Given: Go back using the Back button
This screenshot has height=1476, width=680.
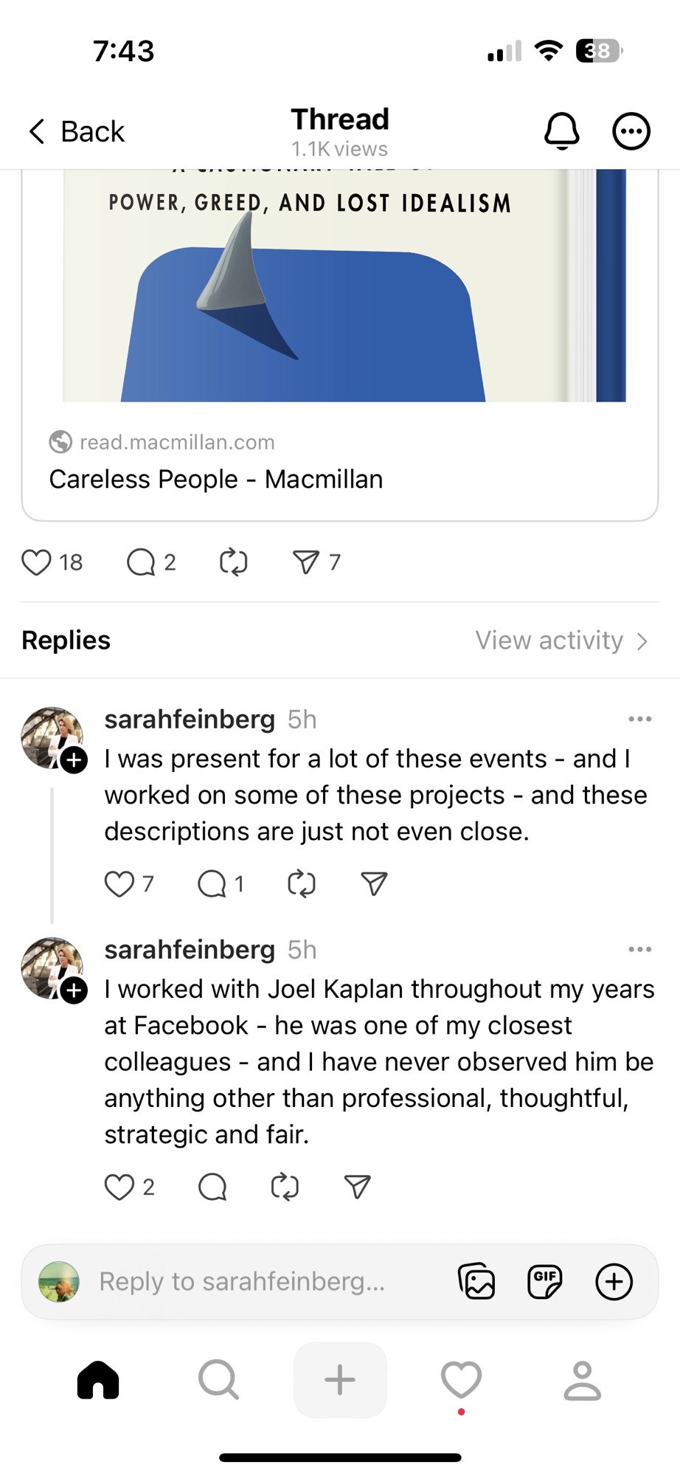Looking at the screenshot, I should coord(76,131).
